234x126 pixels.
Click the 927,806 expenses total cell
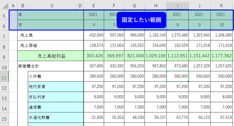(x=94, y=66)
